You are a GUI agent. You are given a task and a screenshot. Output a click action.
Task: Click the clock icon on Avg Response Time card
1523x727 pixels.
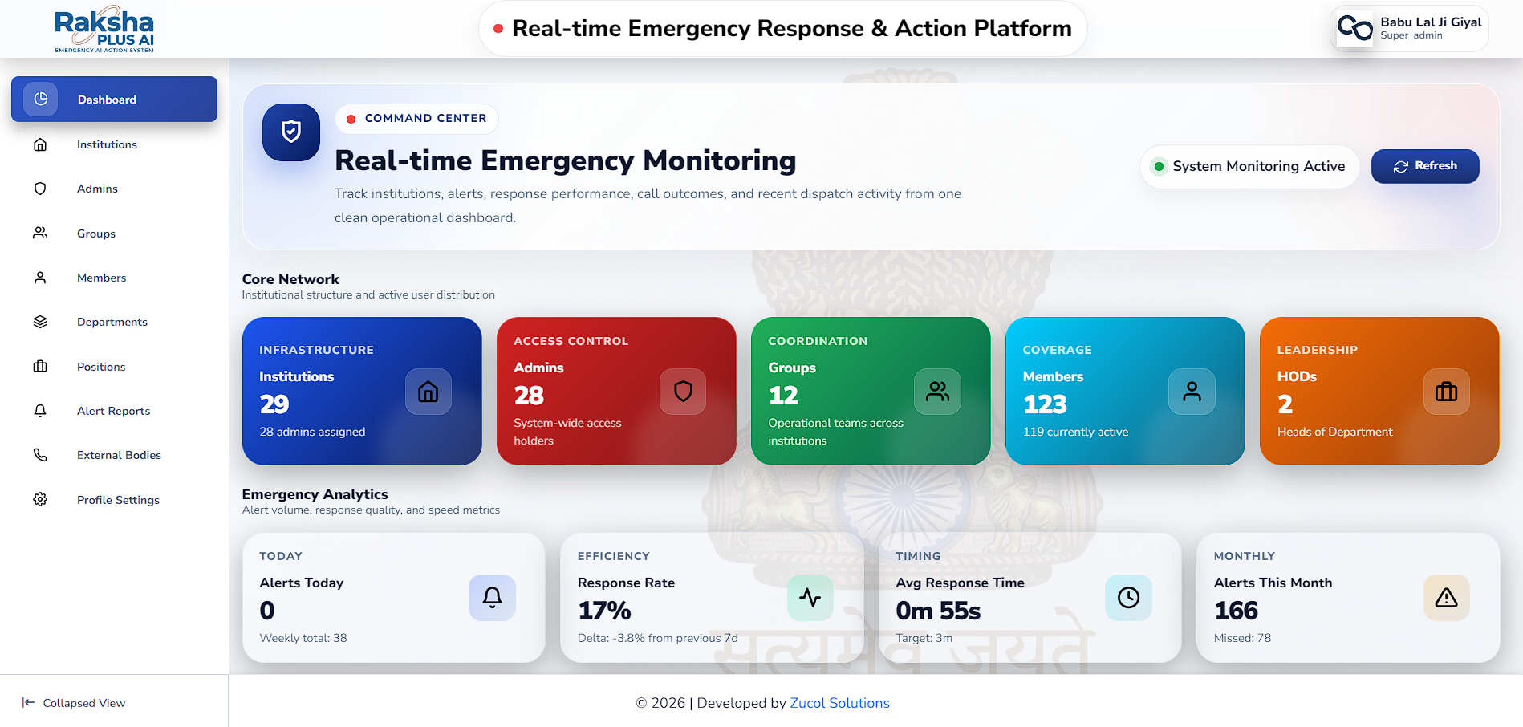(1128, 598)
